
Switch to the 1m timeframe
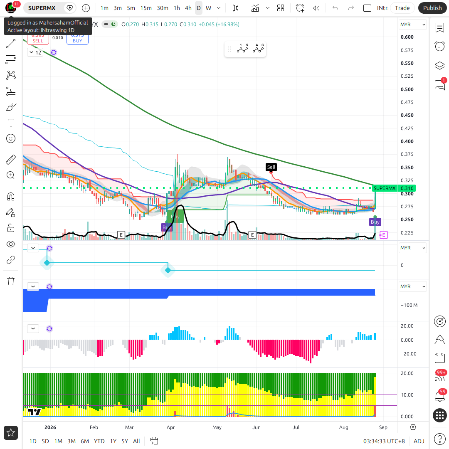tap(104, 8)
